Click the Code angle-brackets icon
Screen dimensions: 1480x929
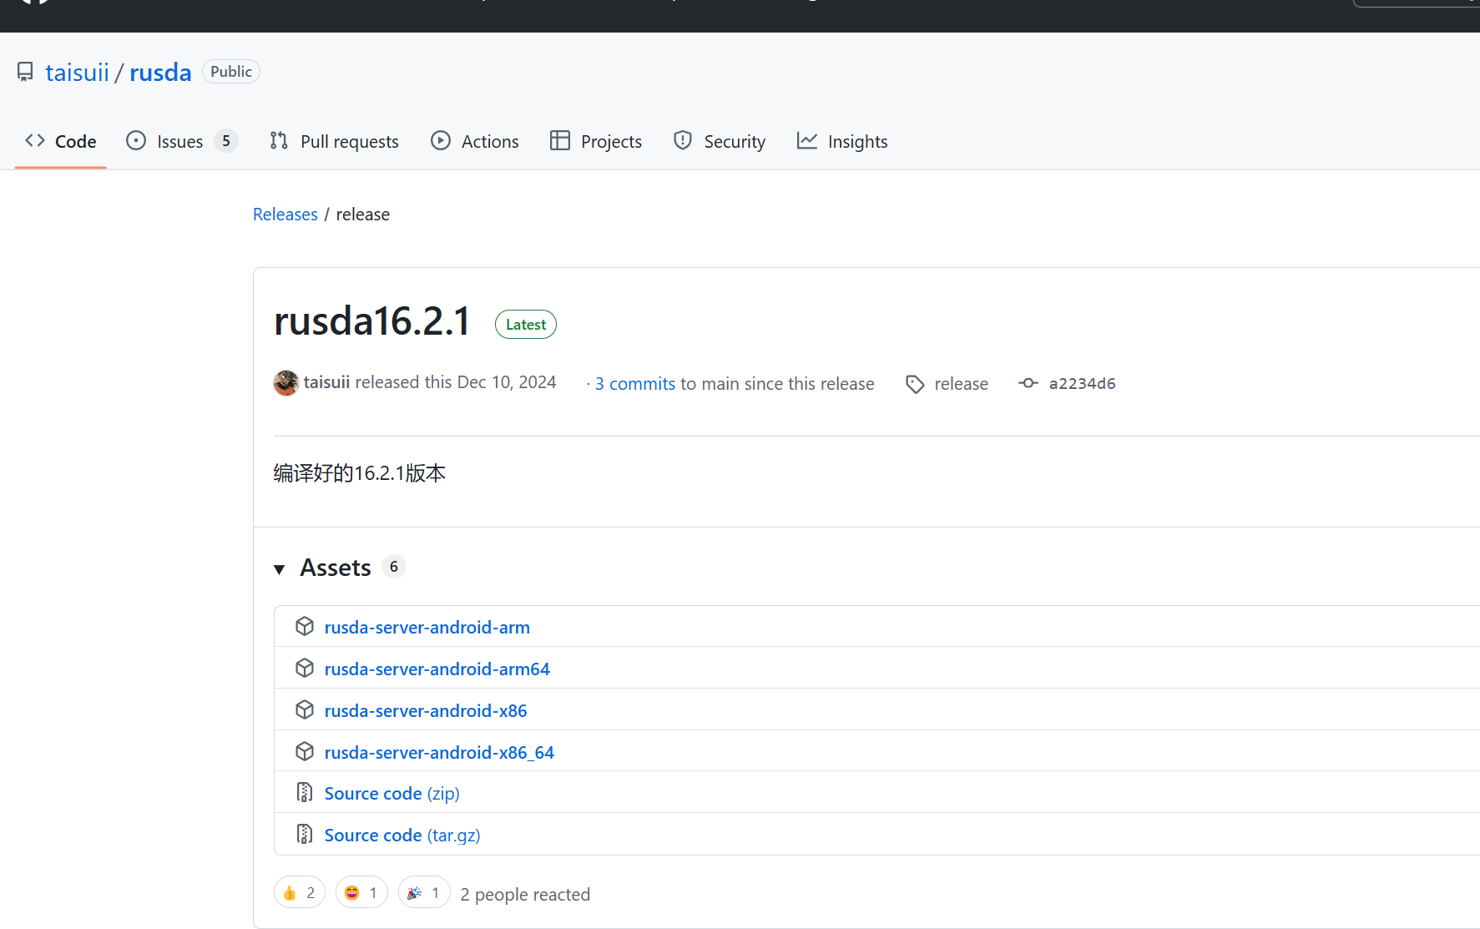coord(35,141)
